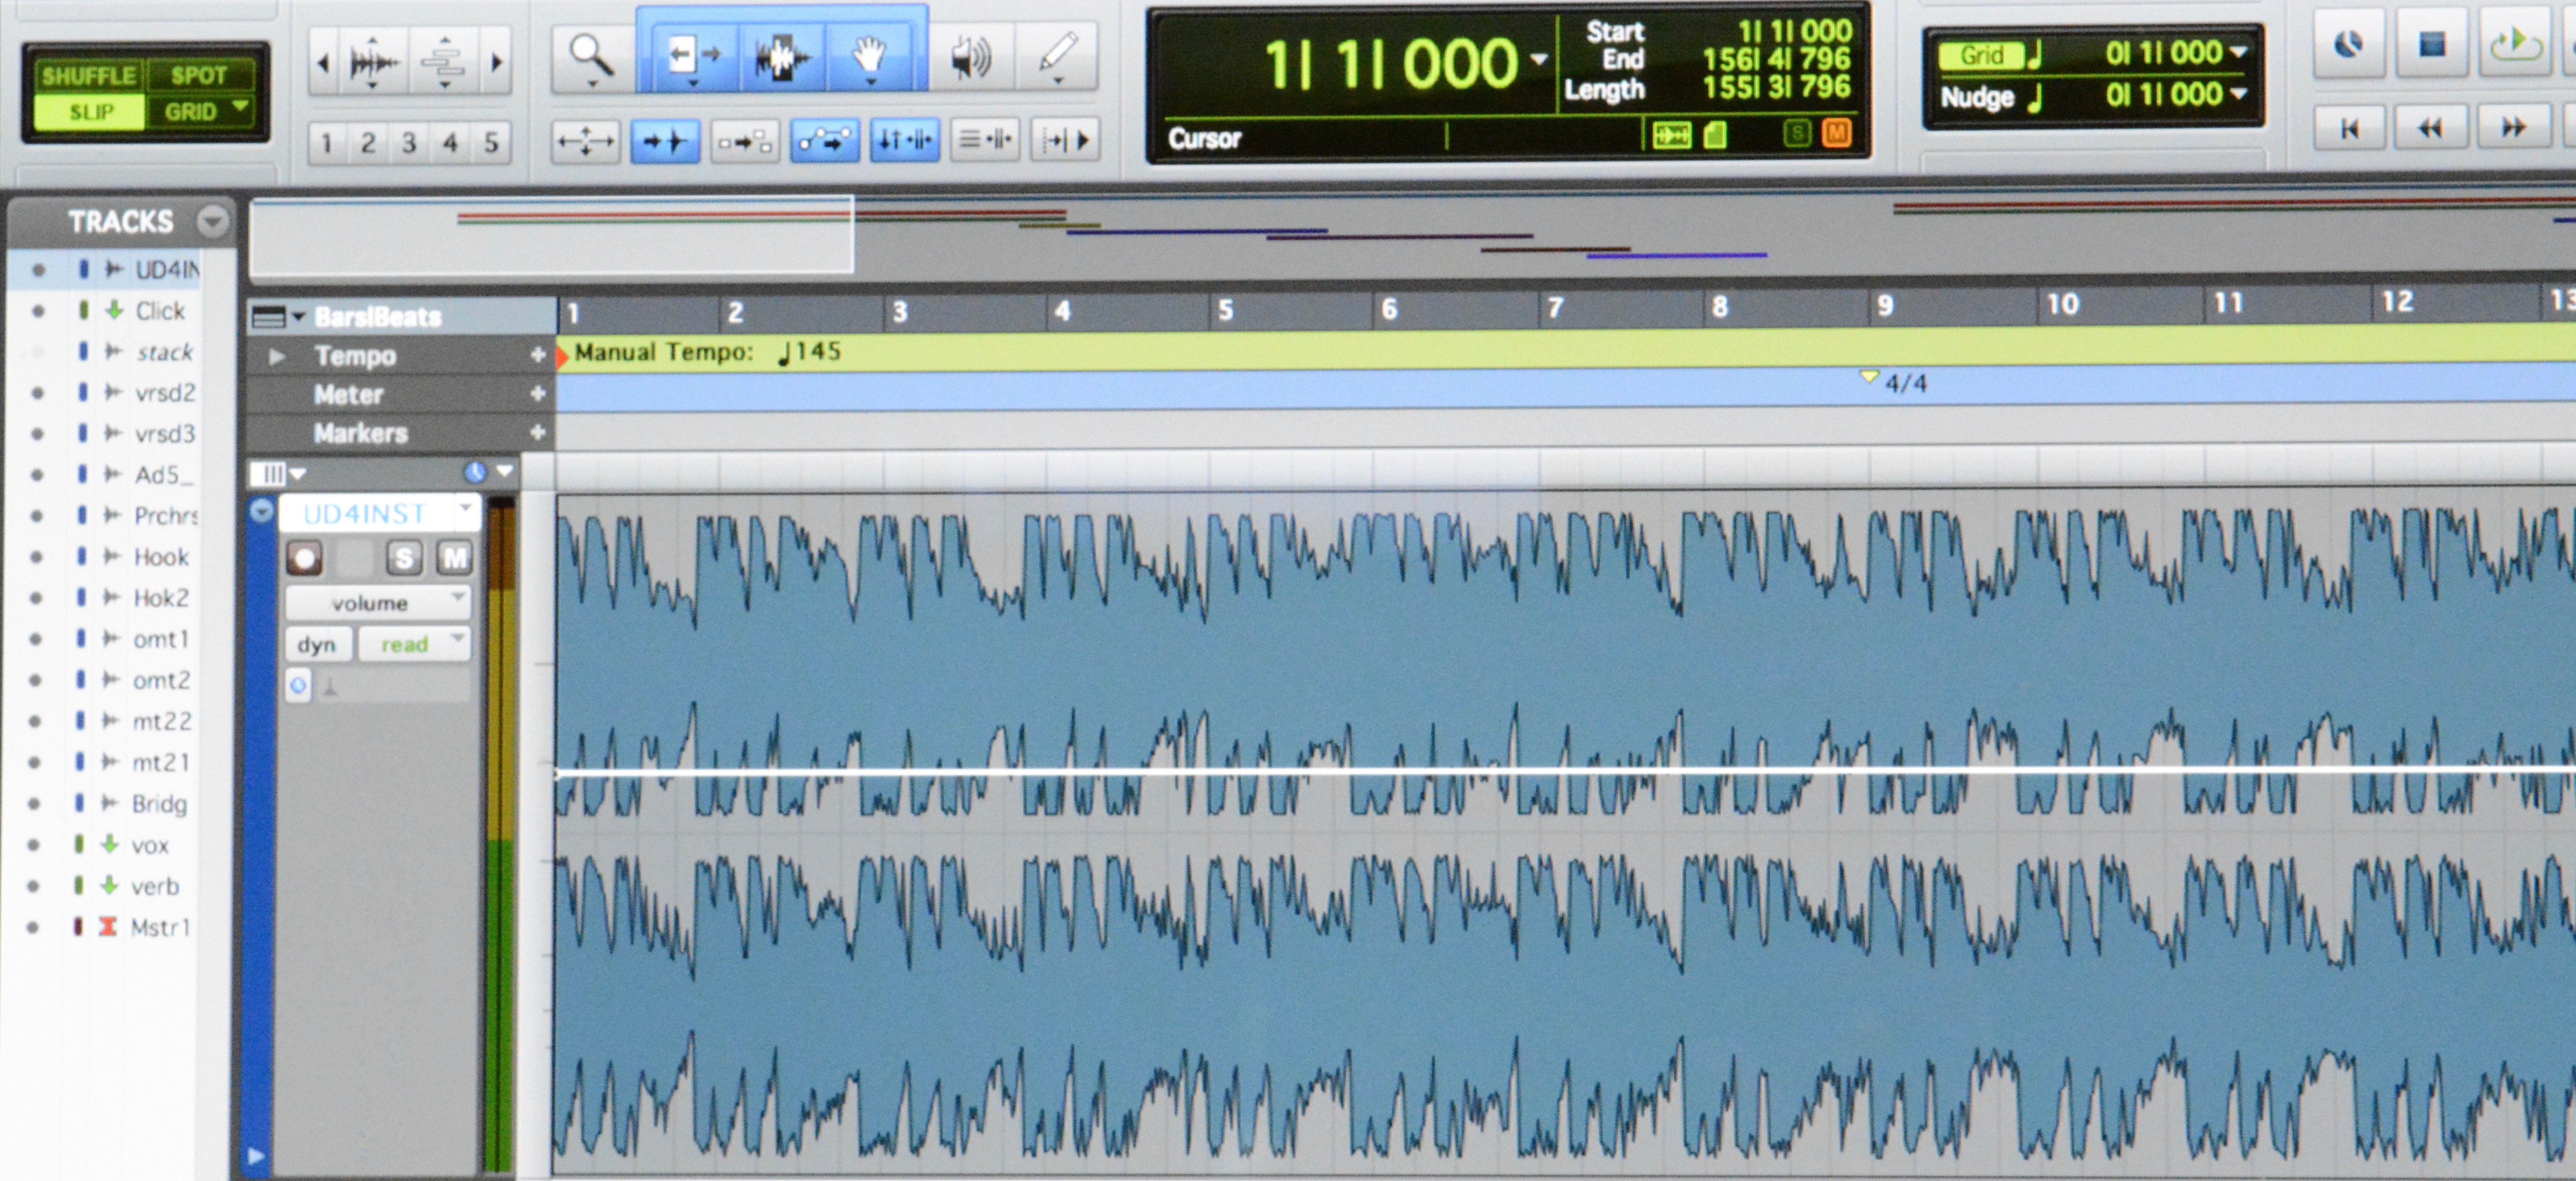2576x1181 pixels.
Task: Add meter change with plus button
Action: (538, 394)
